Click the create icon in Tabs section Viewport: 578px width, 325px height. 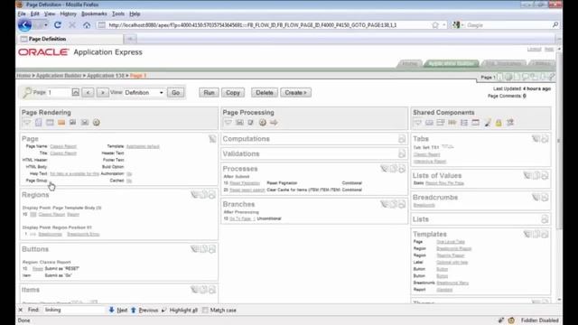(545, 138)
